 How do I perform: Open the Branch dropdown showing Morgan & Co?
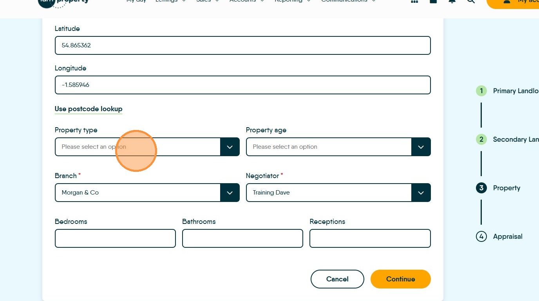pyautogui.click(x=147, y=193)
